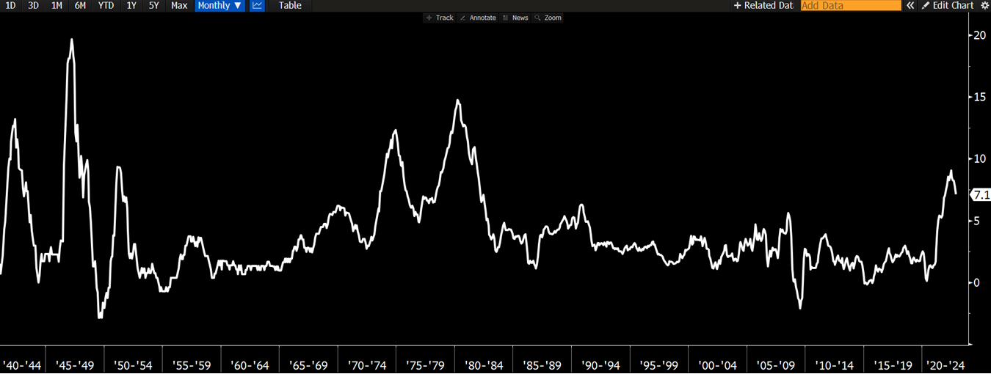
Task: Click the 10 y-axis value
Action: [981, 159]
